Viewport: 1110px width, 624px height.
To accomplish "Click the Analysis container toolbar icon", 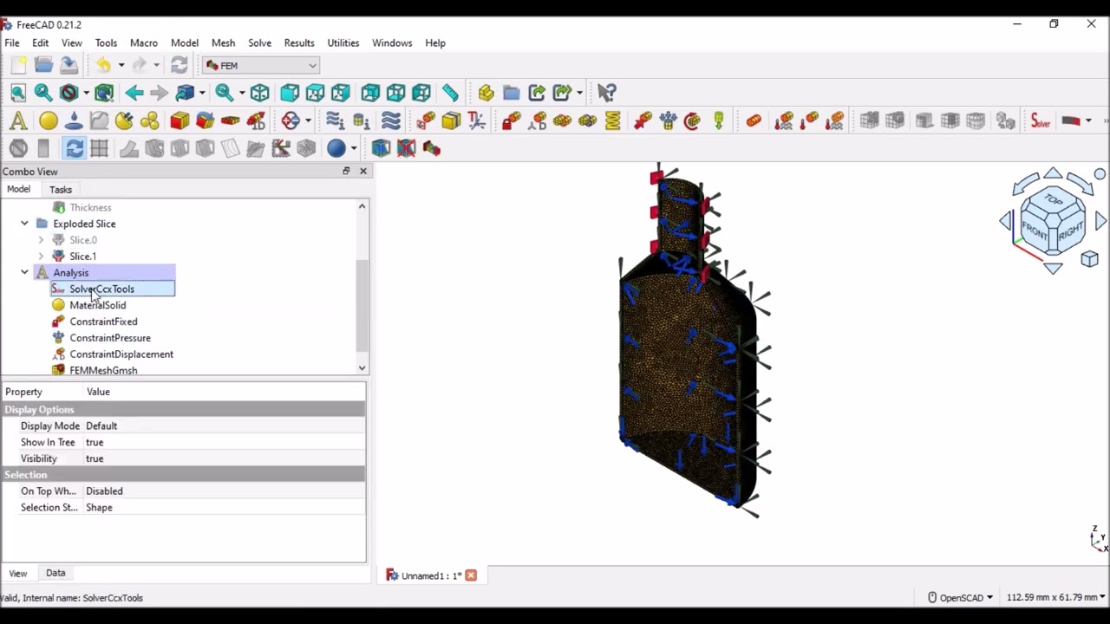I will (x=18, y=121).
